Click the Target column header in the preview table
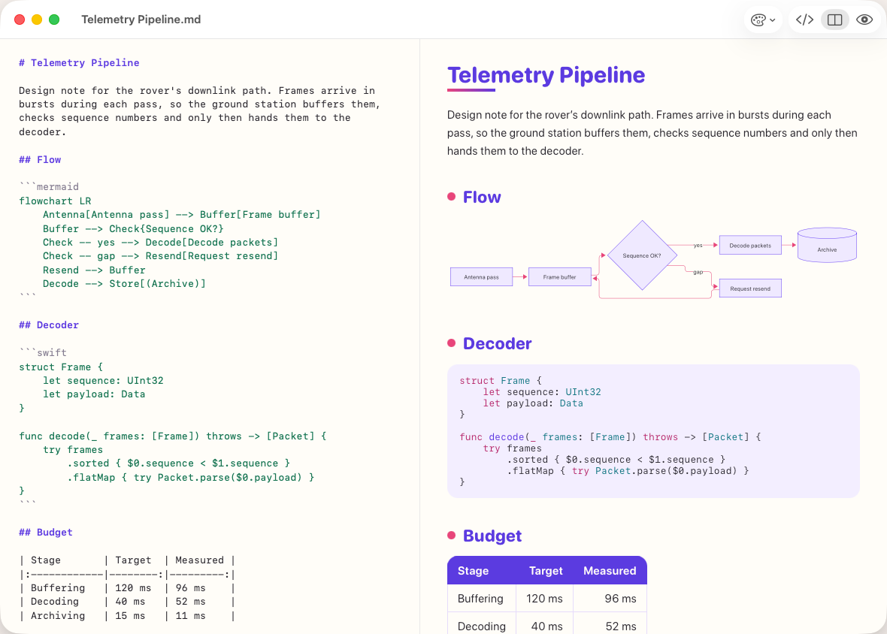887x634 pixels. click(546, 571)
